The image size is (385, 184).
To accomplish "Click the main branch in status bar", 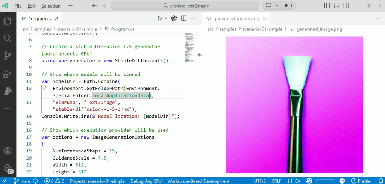I will [22, 181].
